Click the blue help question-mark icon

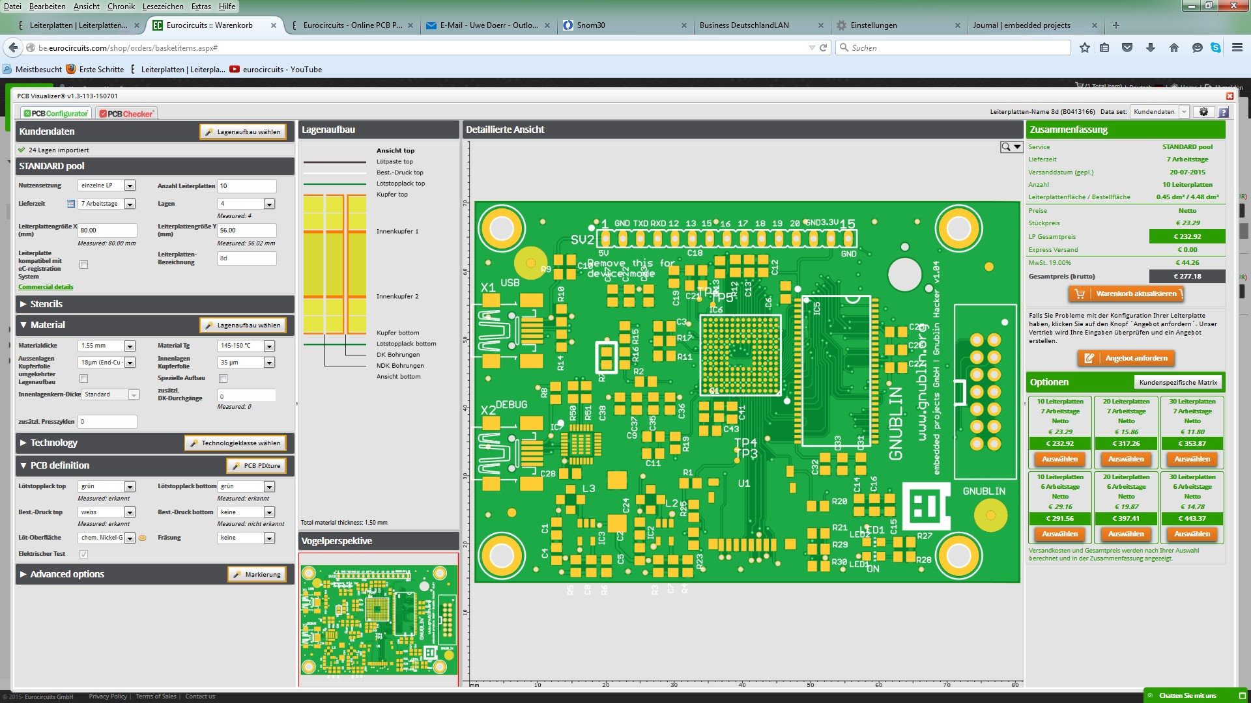coord(1224,113)
